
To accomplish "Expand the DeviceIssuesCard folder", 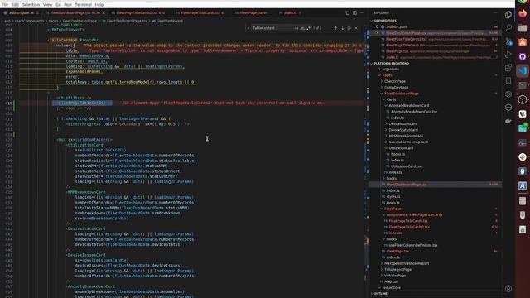I will (x=403, y=124).
